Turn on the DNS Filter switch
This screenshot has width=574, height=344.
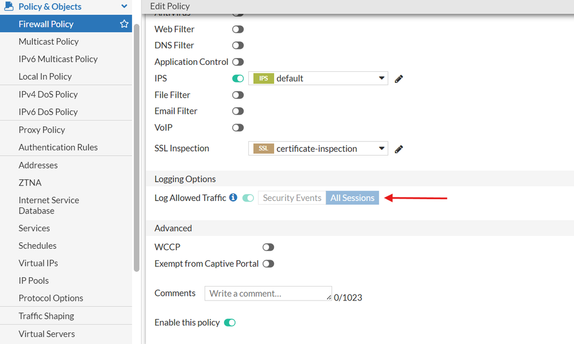point(237,45)
